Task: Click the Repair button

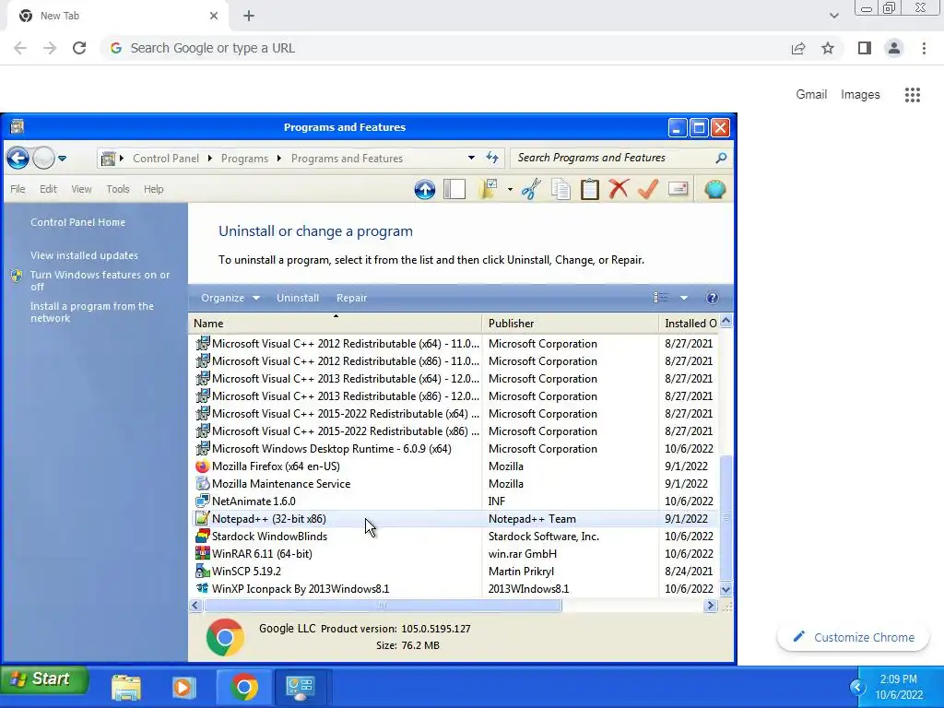Action: (x=351, y=298)
